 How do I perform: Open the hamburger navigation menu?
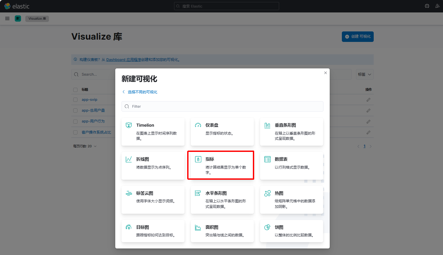pos(7,19)
